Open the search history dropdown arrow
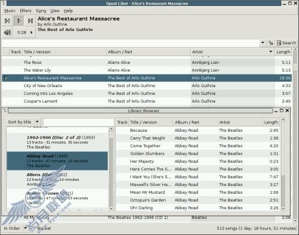The image size is (299, 235). 263,42
